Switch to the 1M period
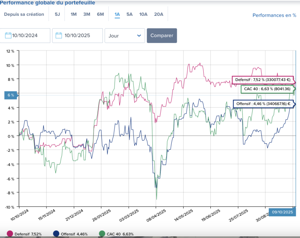 (73, 15)
